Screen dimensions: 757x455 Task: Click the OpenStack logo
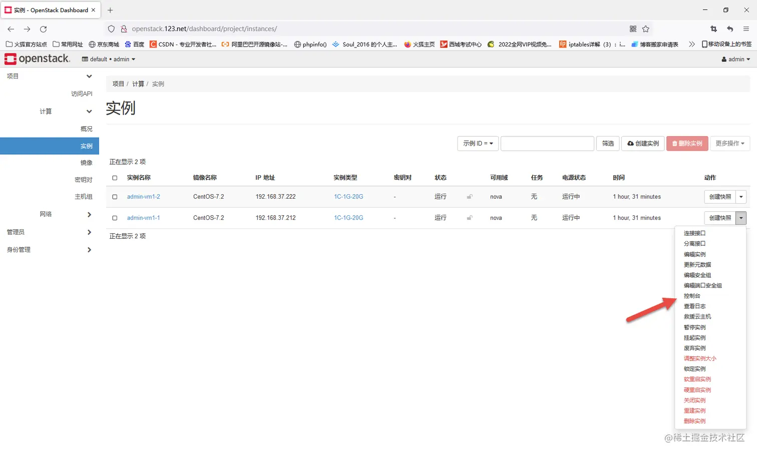(38, 59)
